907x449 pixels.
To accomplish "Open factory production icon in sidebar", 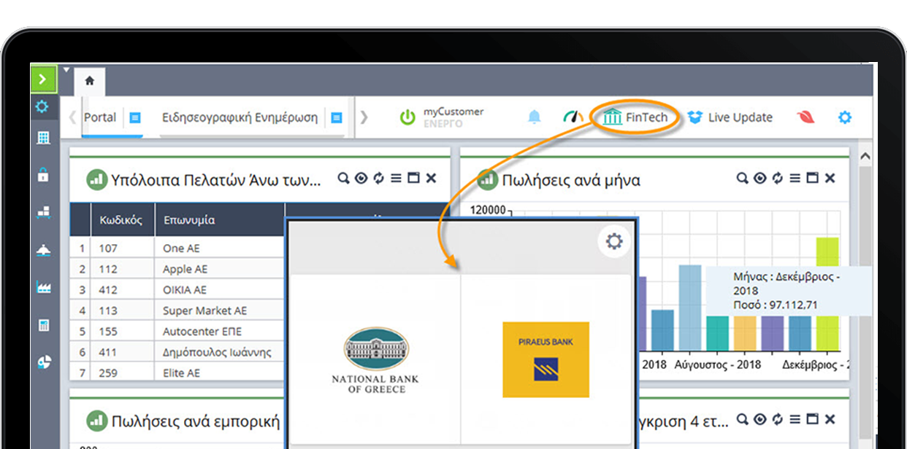I will 43,287.
